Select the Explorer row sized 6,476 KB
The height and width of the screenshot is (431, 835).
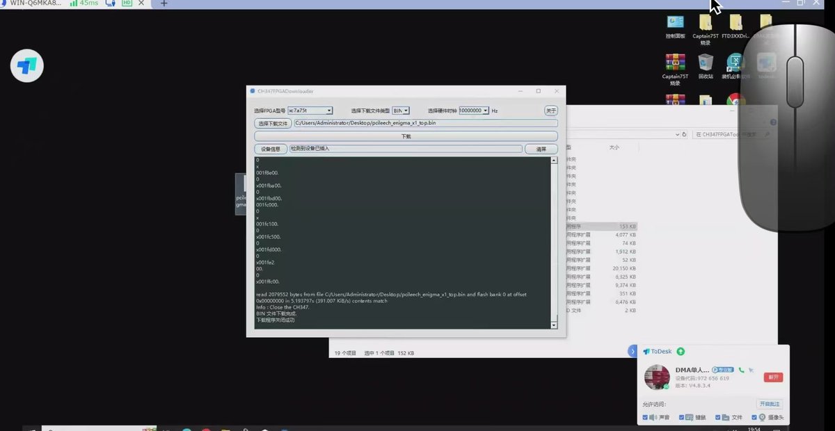(x=601, y=302)
